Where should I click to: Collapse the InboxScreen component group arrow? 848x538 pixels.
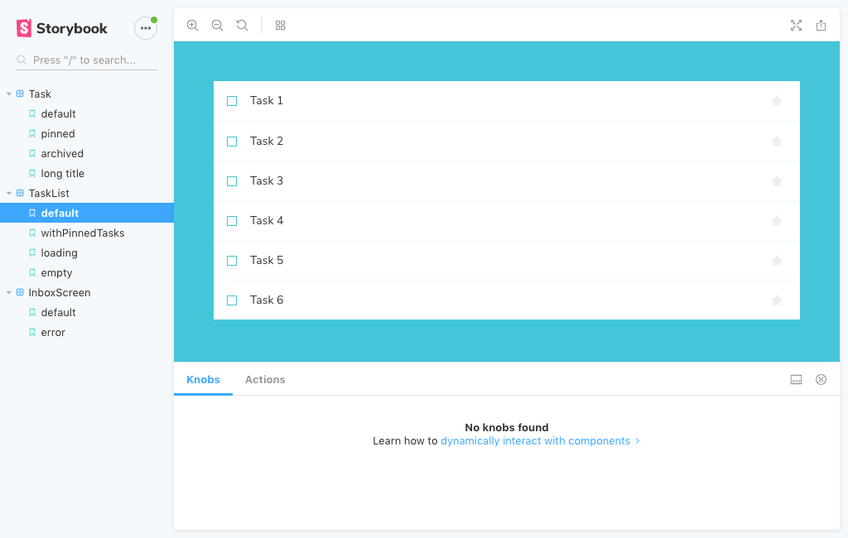[8, 292]
